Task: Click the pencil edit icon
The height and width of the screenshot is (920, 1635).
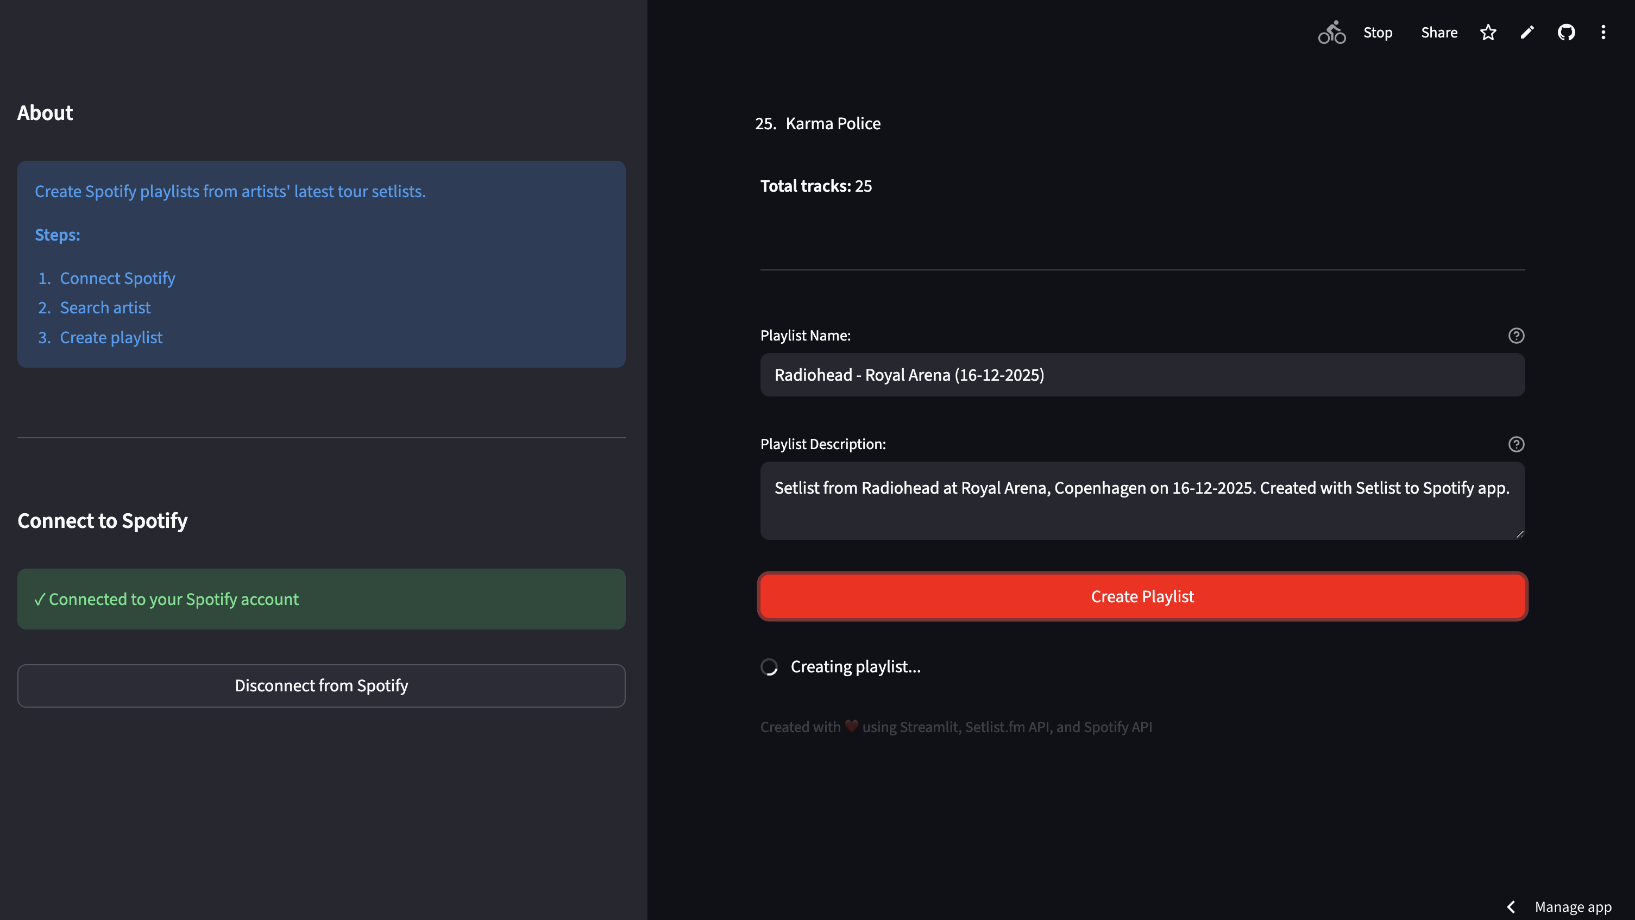Action: pyautogui.click(x=1527, y=33)
